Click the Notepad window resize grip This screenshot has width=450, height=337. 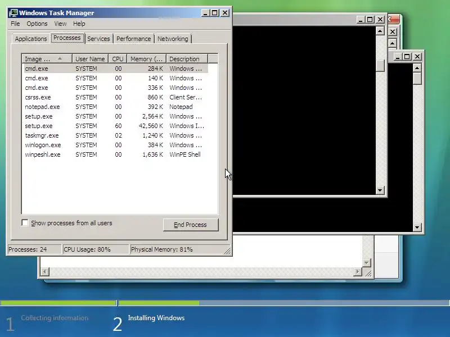[367, 272]
